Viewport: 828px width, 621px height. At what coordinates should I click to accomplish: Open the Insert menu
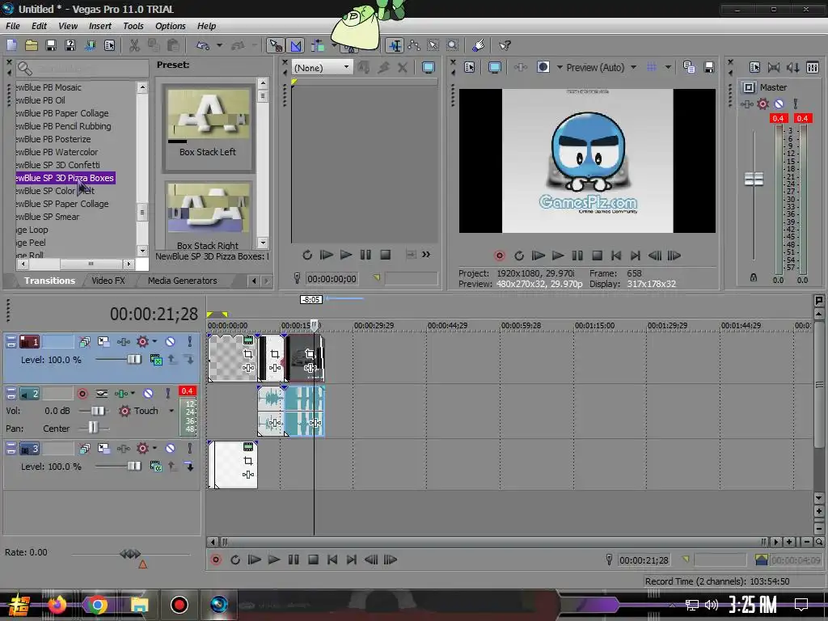(99, 26)
